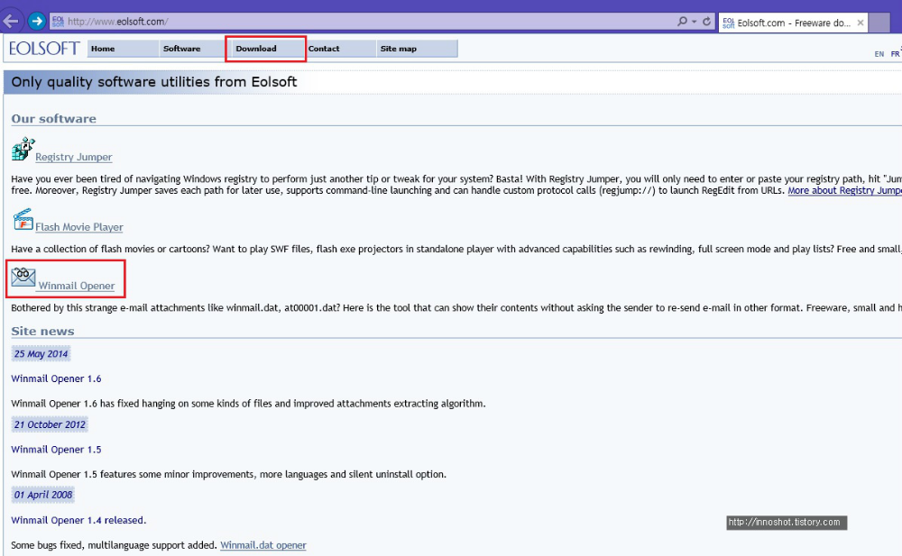Viewport: 902px width, 556px height.
Task: Reload the page with the refresh icon
Action: coord(707,22)
